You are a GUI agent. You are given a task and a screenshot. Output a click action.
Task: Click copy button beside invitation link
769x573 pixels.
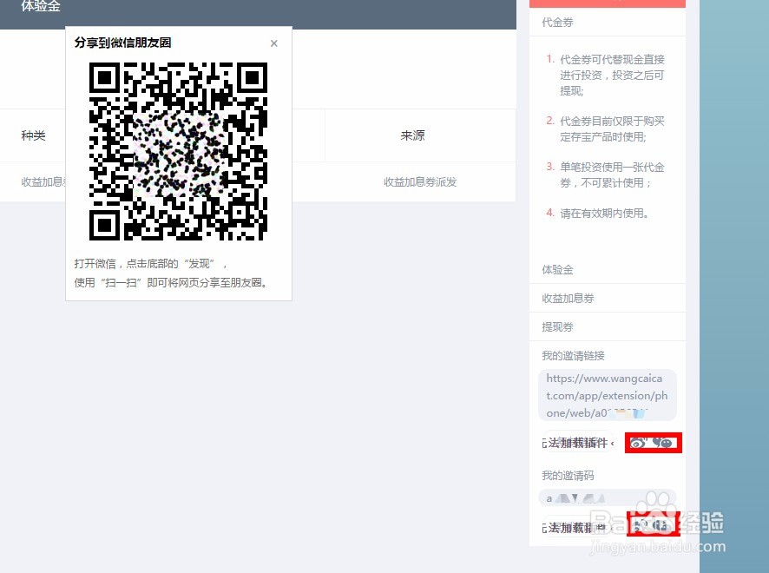pos(578,443)
